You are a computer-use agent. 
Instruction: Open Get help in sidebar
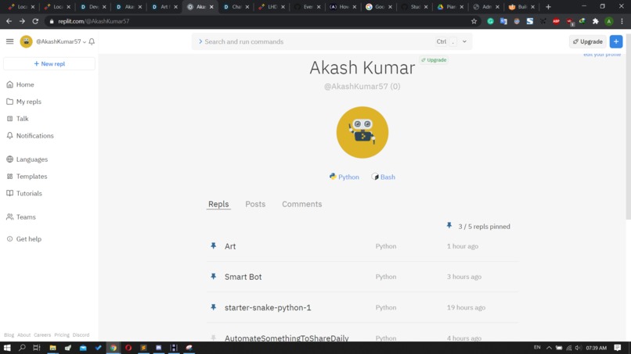tap(23, 238)
